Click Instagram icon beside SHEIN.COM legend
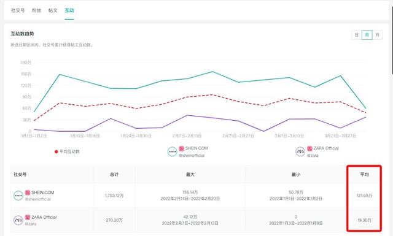This screenshot has width=393, height=236. (x=182, y=148)
